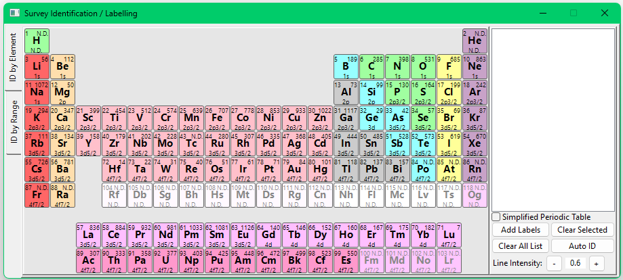Select the Polonium (Po) element tile
This screenshot has height=280, width=623.
click(423, 170)
